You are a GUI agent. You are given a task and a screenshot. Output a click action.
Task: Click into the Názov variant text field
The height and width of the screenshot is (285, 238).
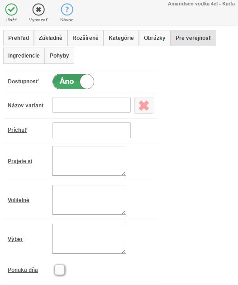tap(91, 105)
